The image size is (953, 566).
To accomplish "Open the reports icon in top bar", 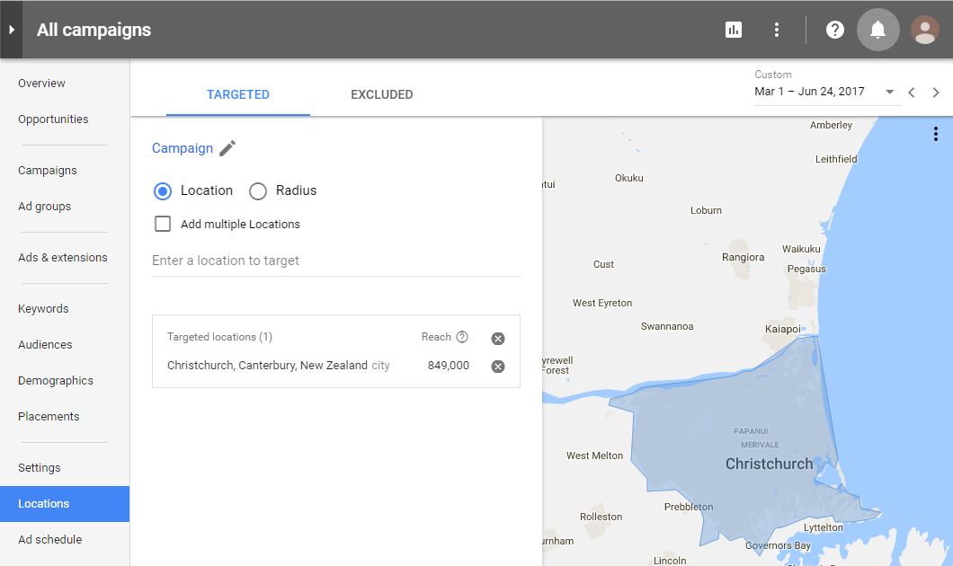I will point(733,29).
